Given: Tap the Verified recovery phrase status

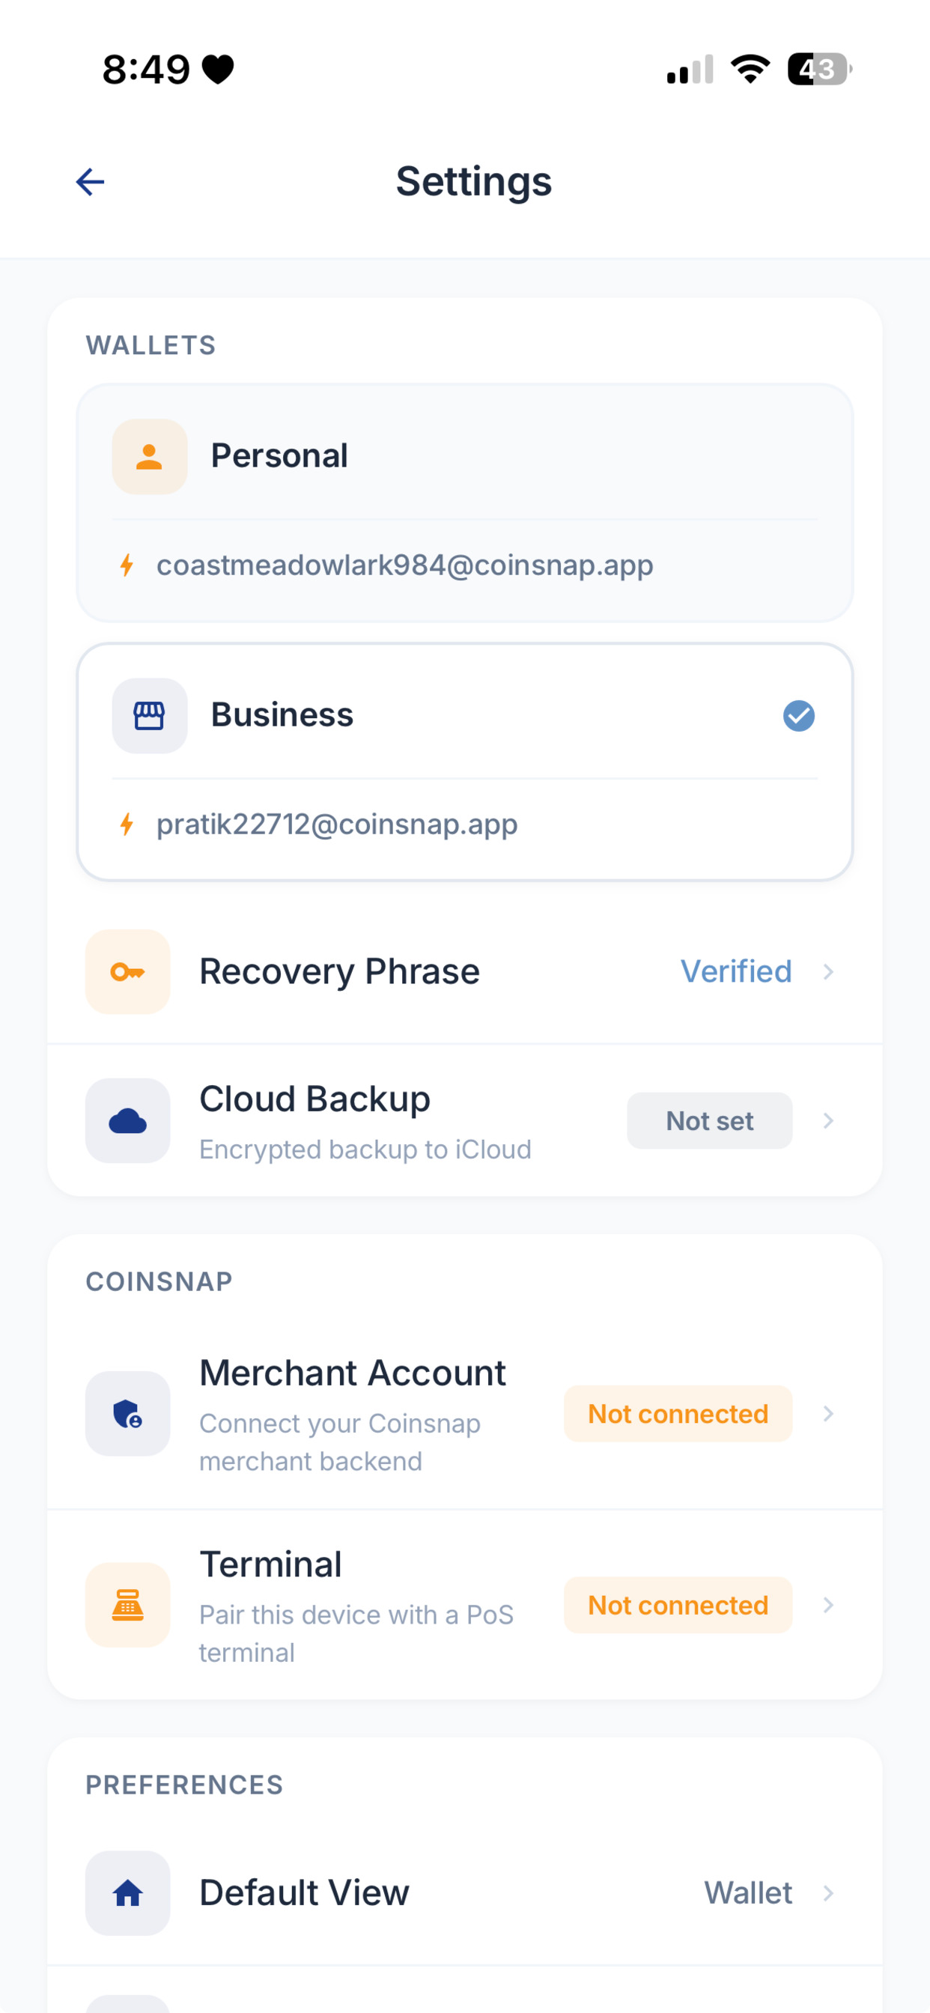Looking at the screenshot, I should click(736, 972).
